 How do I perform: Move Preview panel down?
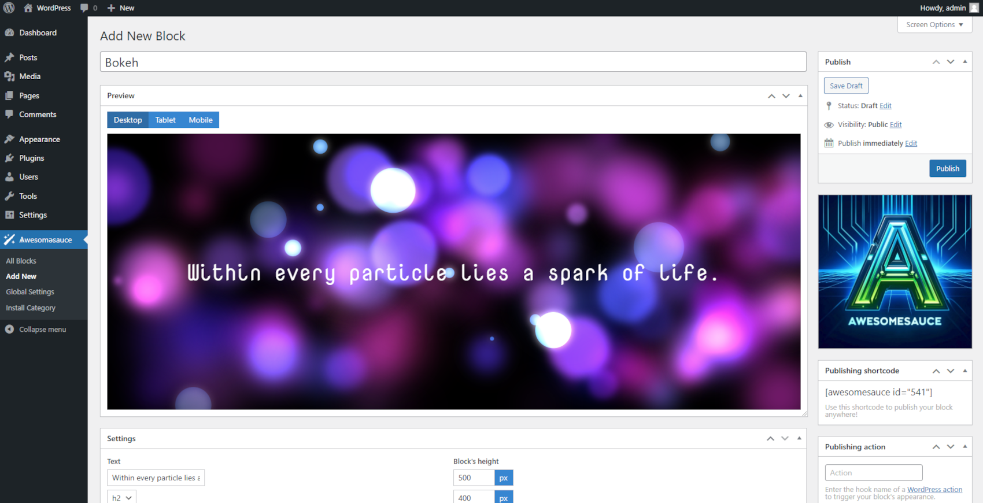[786, 96]
